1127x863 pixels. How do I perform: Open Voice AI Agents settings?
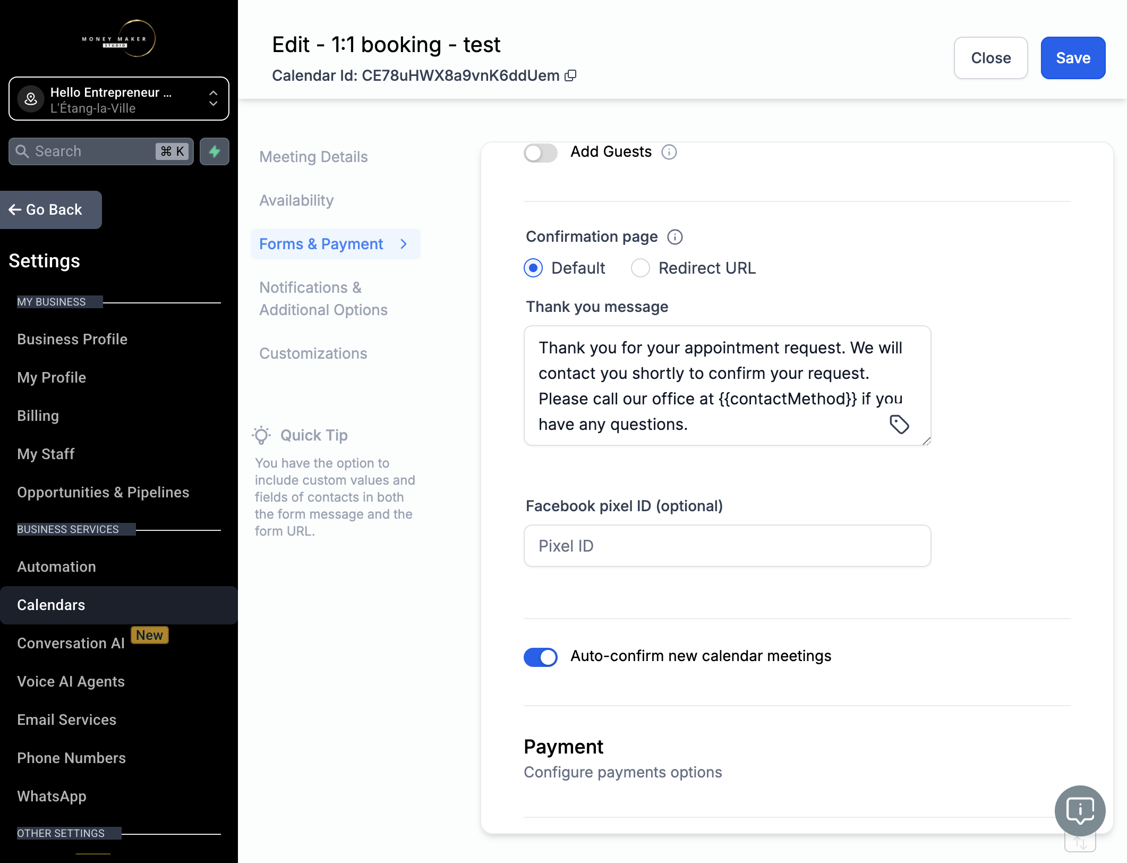(71, 681)
